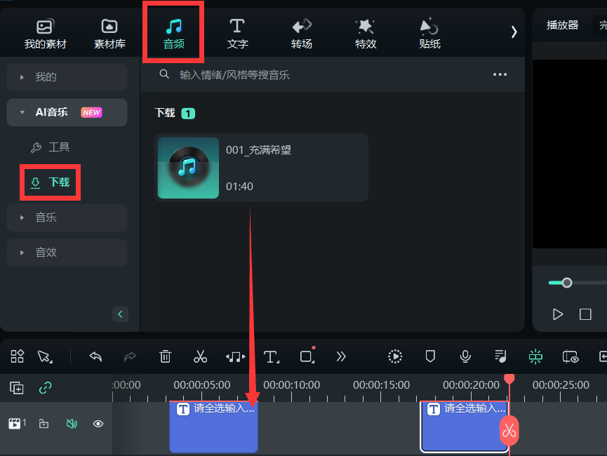
Task: Click the undo arrow icon
Action: coord(95,356)
